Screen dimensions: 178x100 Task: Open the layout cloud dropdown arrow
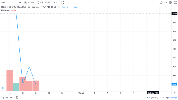167,2
